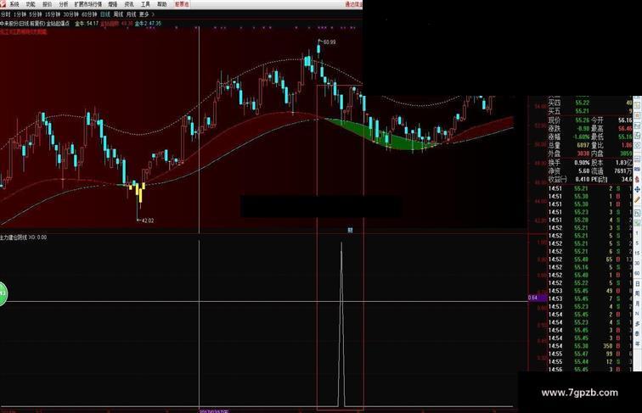Switch chart to 1分钟 period
The image size is (642, 413).
pos(20,14)
